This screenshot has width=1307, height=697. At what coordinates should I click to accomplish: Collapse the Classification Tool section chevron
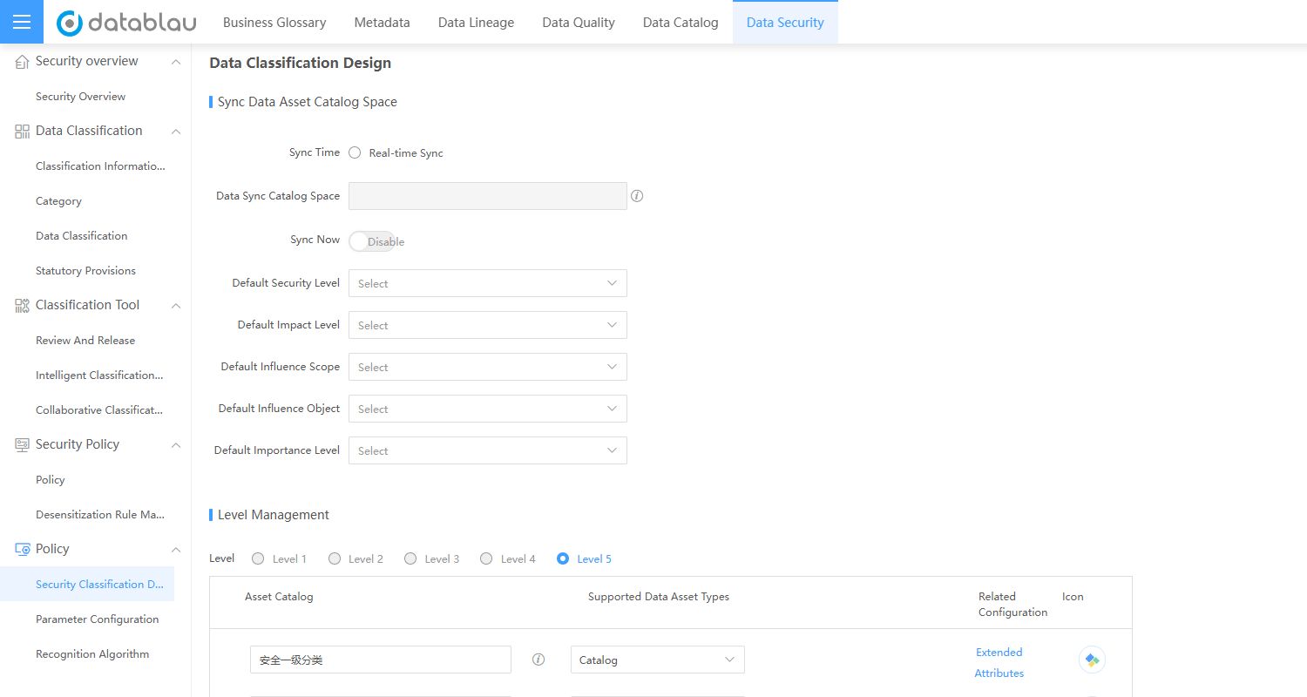(x=176, y=306)
